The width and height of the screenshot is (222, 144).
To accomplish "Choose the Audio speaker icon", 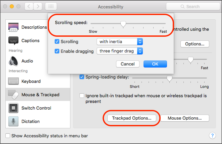I will (x=13, y=61).
